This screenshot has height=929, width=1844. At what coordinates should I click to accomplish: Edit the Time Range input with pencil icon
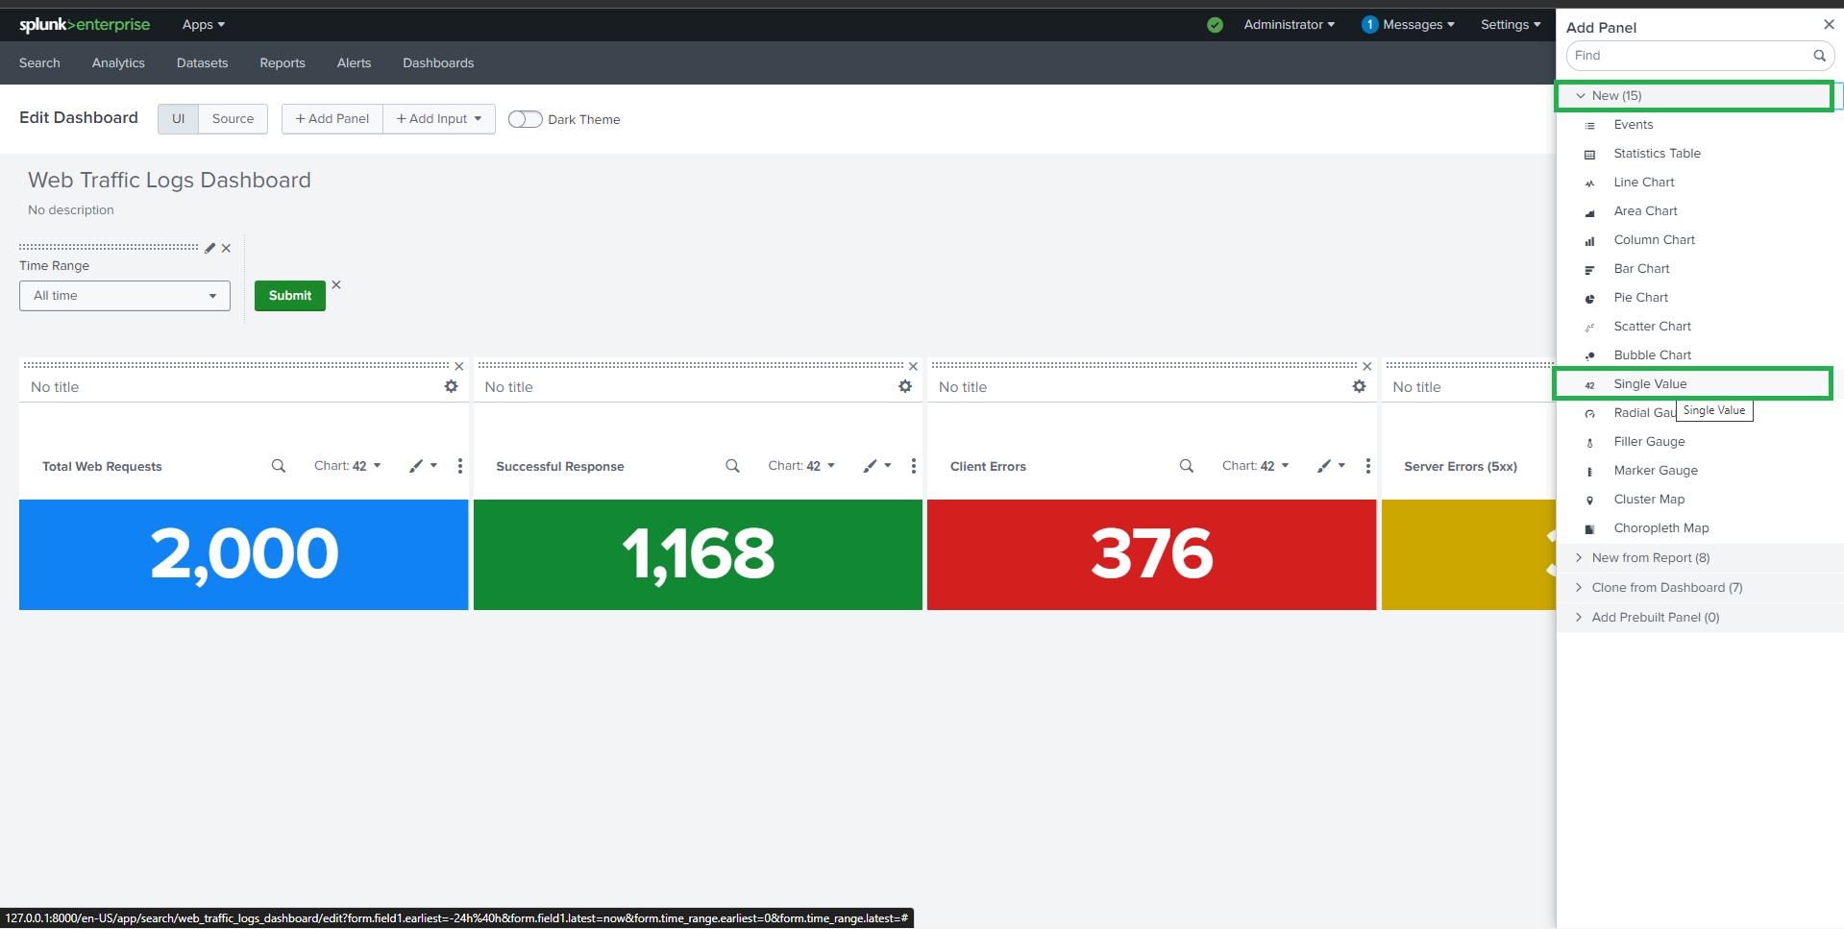[x=210, y=248]
